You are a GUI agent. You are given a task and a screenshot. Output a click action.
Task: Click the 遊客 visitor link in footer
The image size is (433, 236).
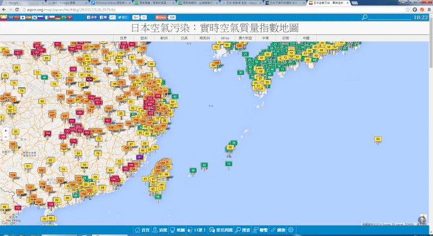pyautogui.click(x=160, y=230)
